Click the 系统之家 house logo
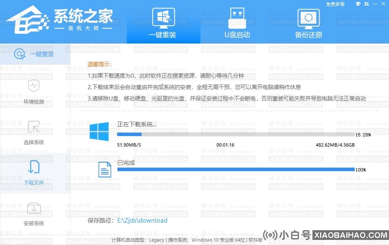 [x=27, y=20]
